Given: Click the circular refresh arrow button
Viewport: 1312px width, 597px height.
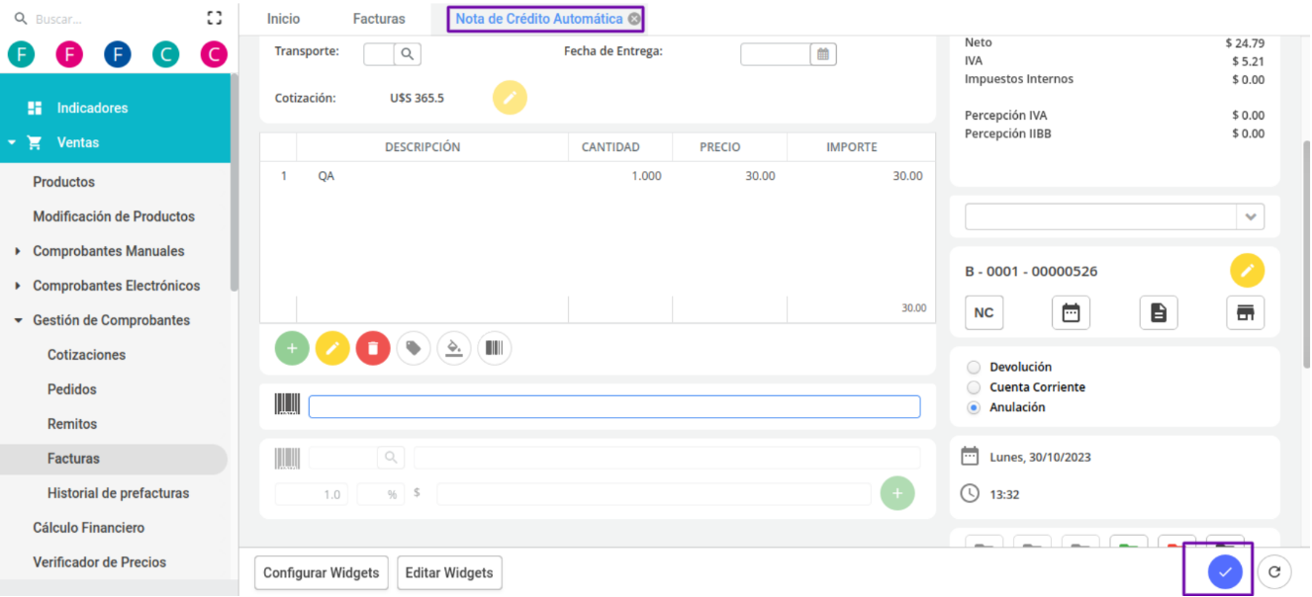Looking at the screenshot, I should (x=1274, y=571).
